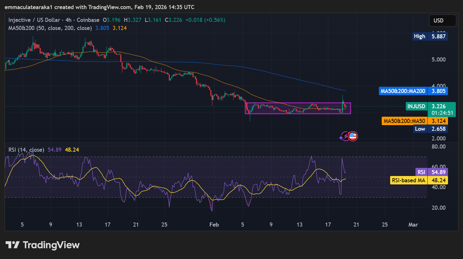The width and height of the screenshot is (463, 259).
Task: Click the MA200 value 3.805 in legend
Action: click(102, 28)
